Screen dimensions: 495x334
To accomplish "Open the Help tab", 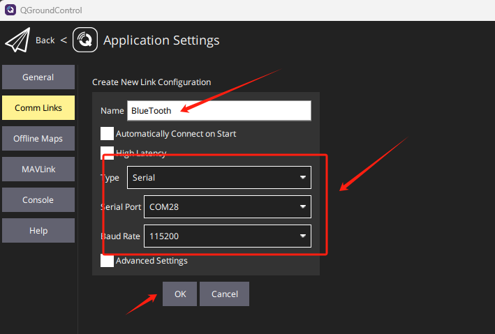I will pyautogui.click(x=38, y=231).
